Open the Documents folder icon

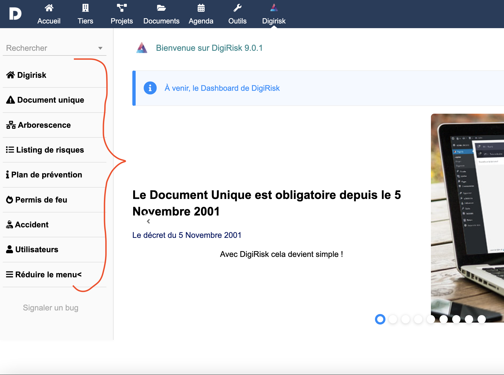tap(161, 8)
